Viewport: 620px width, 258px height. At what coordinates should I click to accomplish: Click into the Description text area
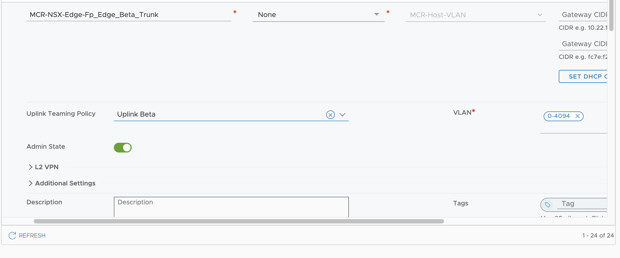point(231,207)
